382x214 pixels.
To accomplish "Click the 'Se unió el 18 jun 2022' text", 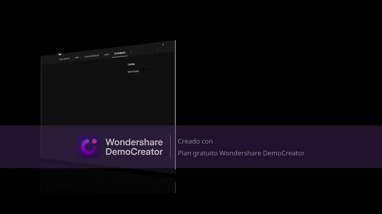I will pyautogui.click(x=133, y=72).
